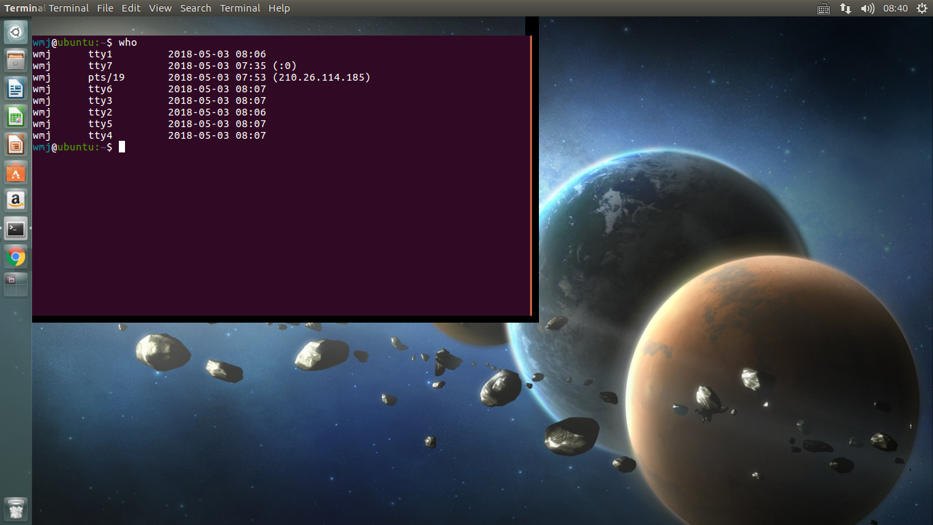
Task: Click the Amazon launcher icon
Action: 16,200
